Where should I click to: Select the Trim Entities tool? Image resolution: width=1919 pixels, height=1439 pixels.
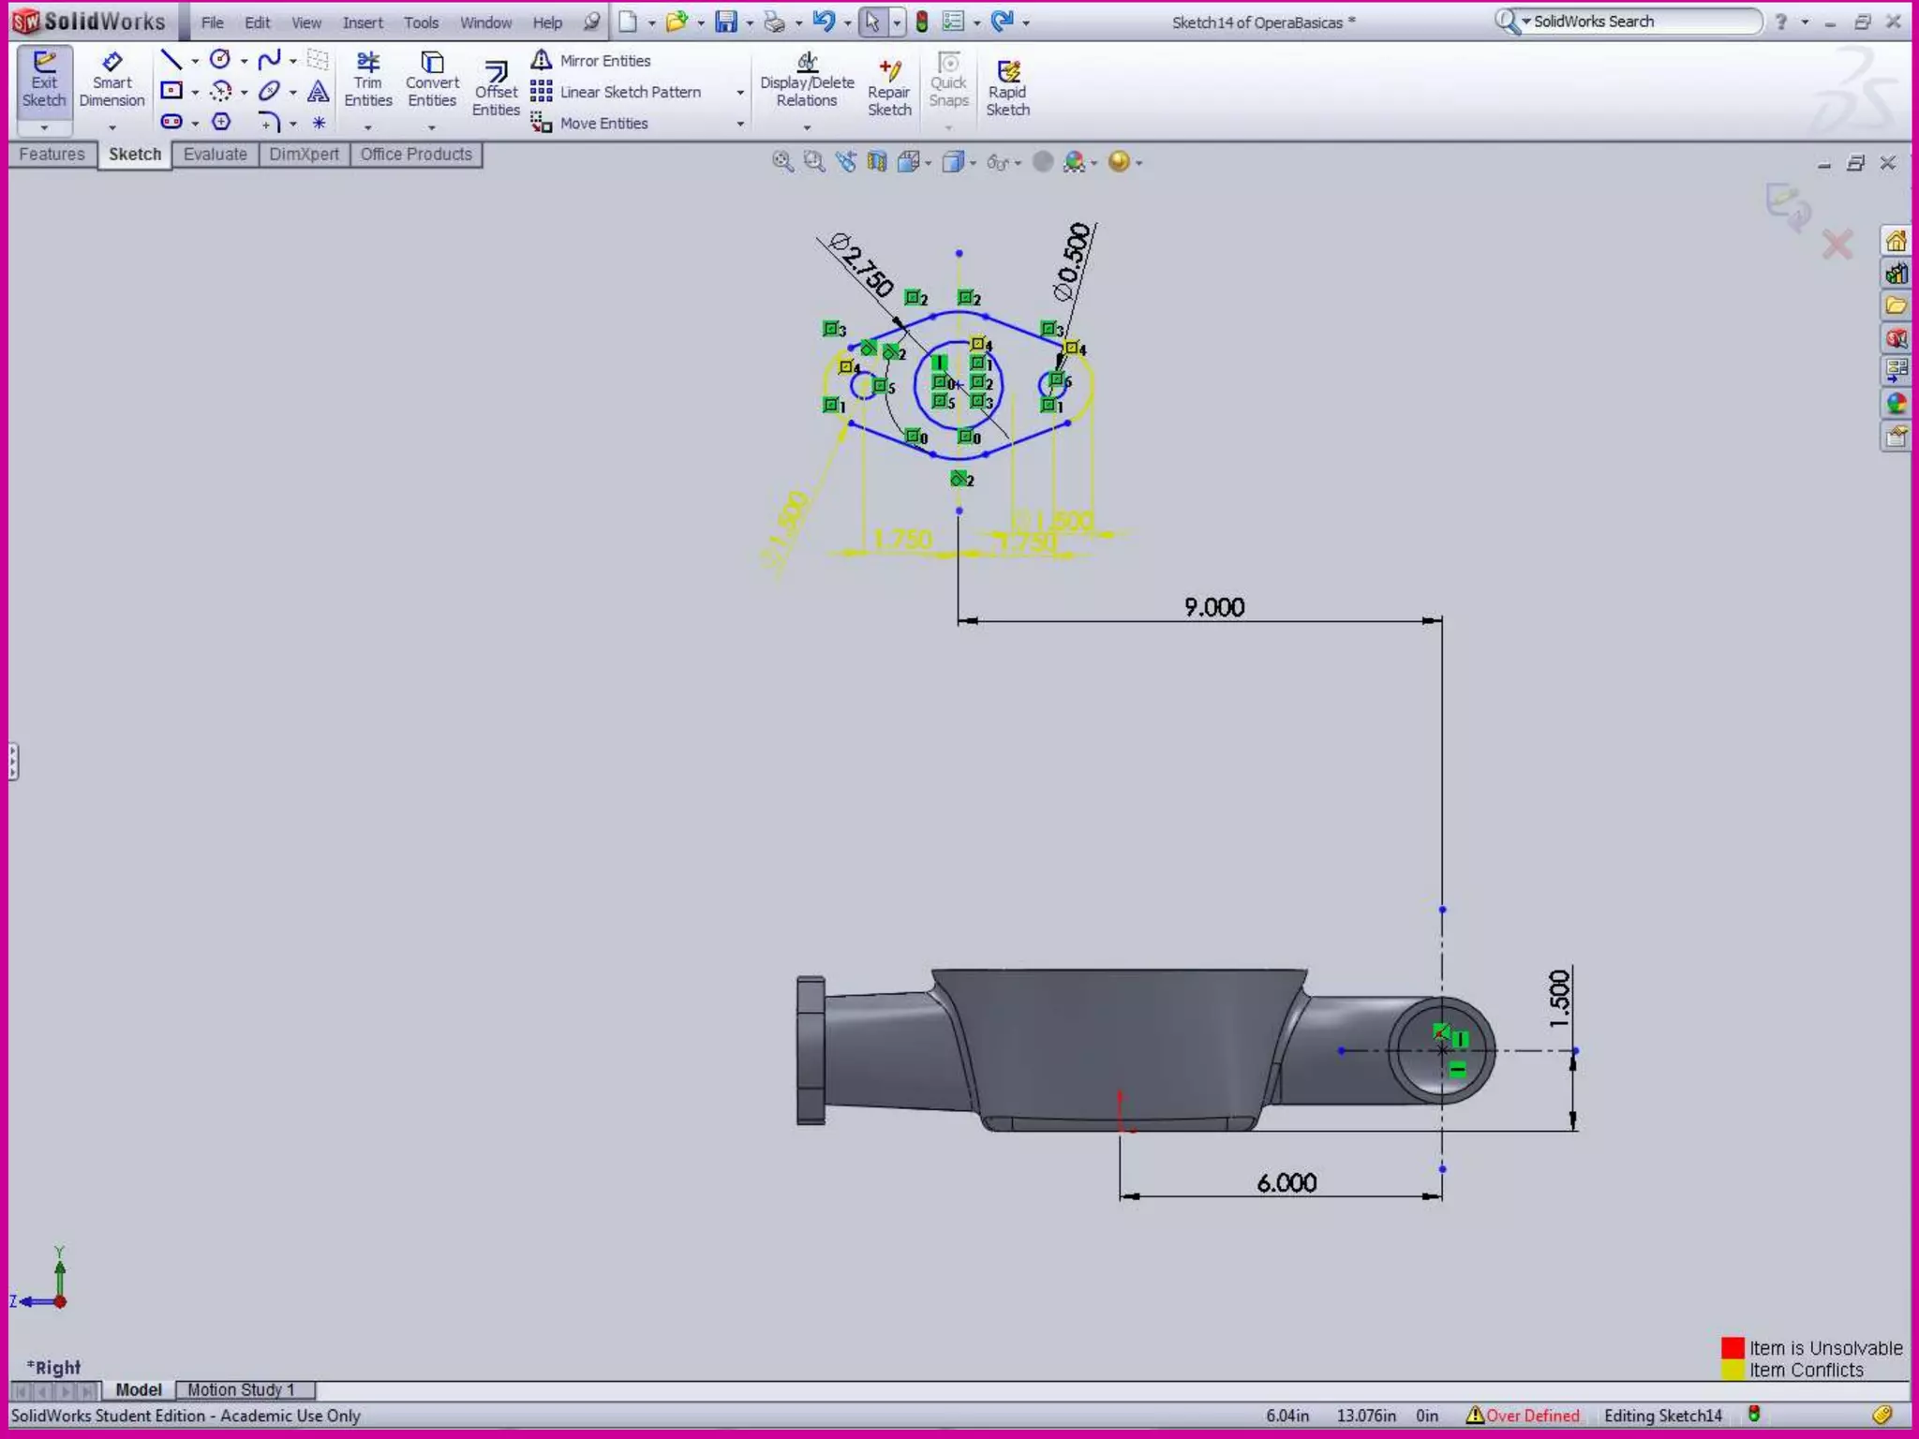coord(367,81)
